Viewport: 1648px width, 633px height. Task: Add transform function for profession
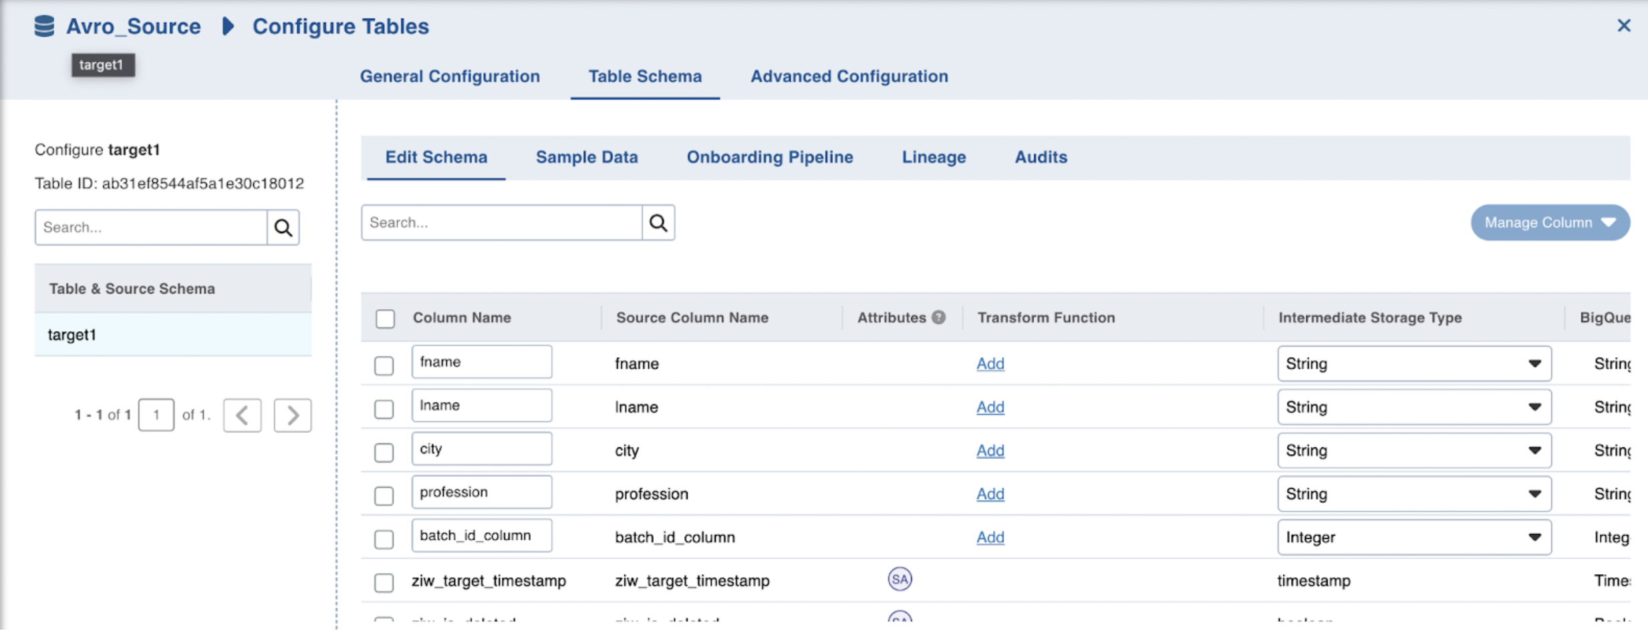[x=990, y=494]
